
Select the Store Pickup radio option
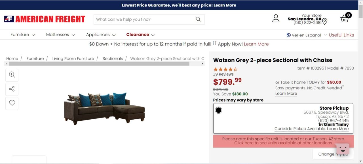pyautogui.click(x=218, y=110)
